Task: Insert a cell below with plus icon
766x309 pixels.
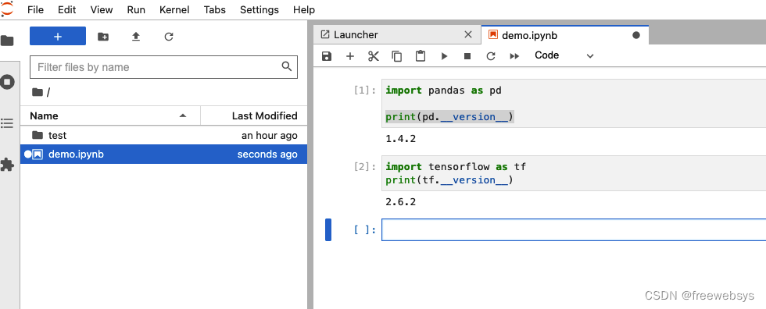Action: tap(350, 56)
